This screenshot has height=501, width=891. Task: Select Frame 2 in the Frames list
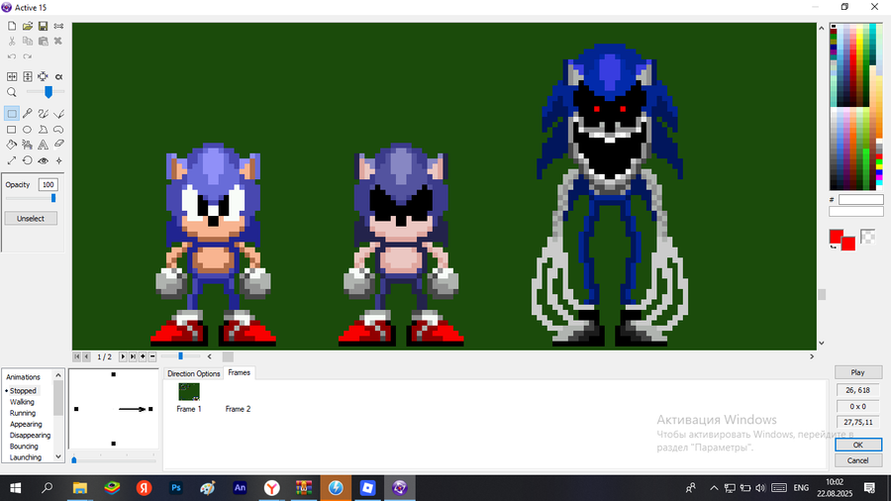point(238,409)
